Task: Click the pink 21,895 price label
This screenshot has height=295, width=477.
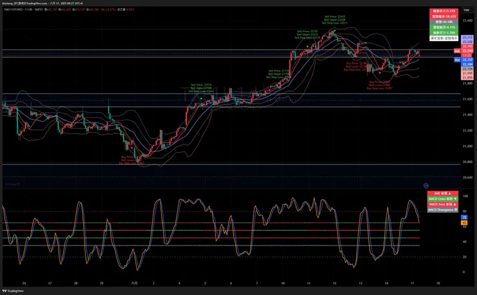Action: coord(467,77)
